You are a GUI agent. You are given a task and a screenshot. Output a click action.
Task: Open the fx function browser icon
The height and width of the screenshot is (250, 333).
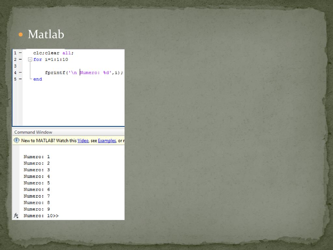(16, 215)
